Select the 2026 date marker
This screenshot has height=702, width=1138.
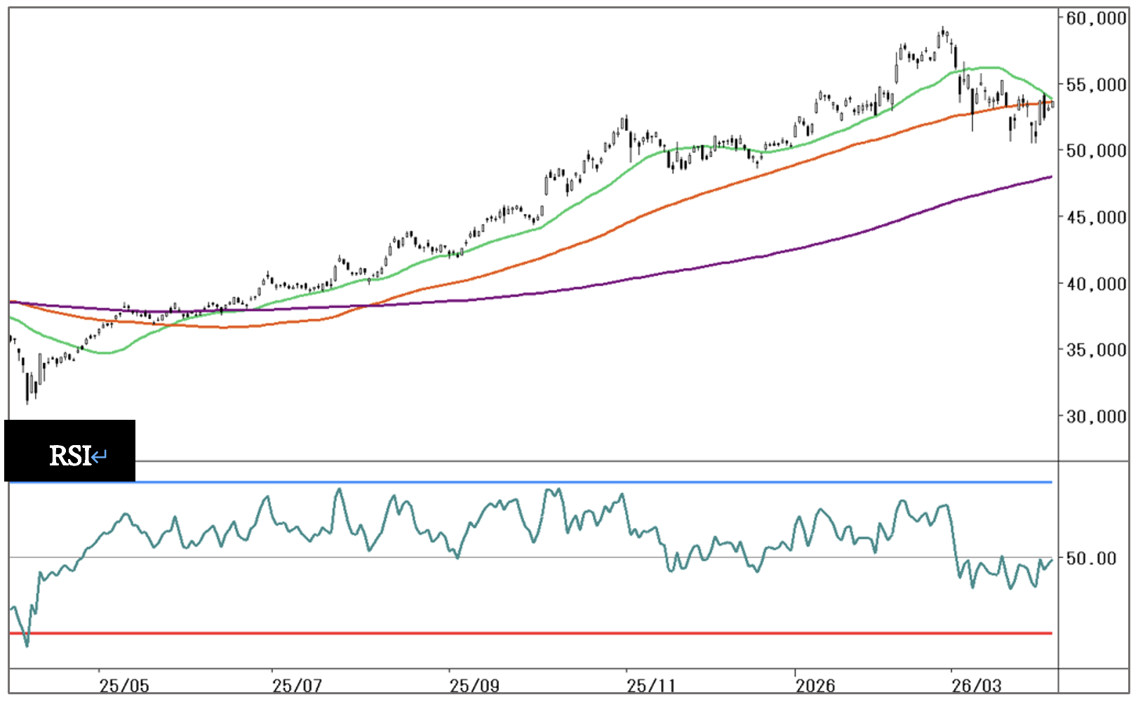pos(815,685)
